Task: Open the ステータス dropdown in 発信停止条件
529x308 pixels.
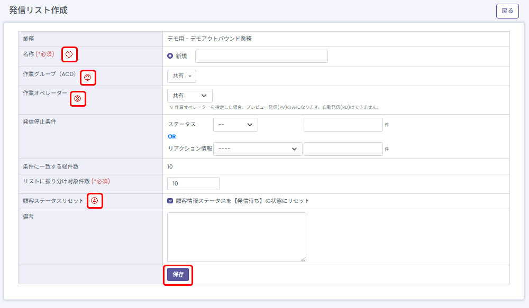Action: (x=235, y=125)
